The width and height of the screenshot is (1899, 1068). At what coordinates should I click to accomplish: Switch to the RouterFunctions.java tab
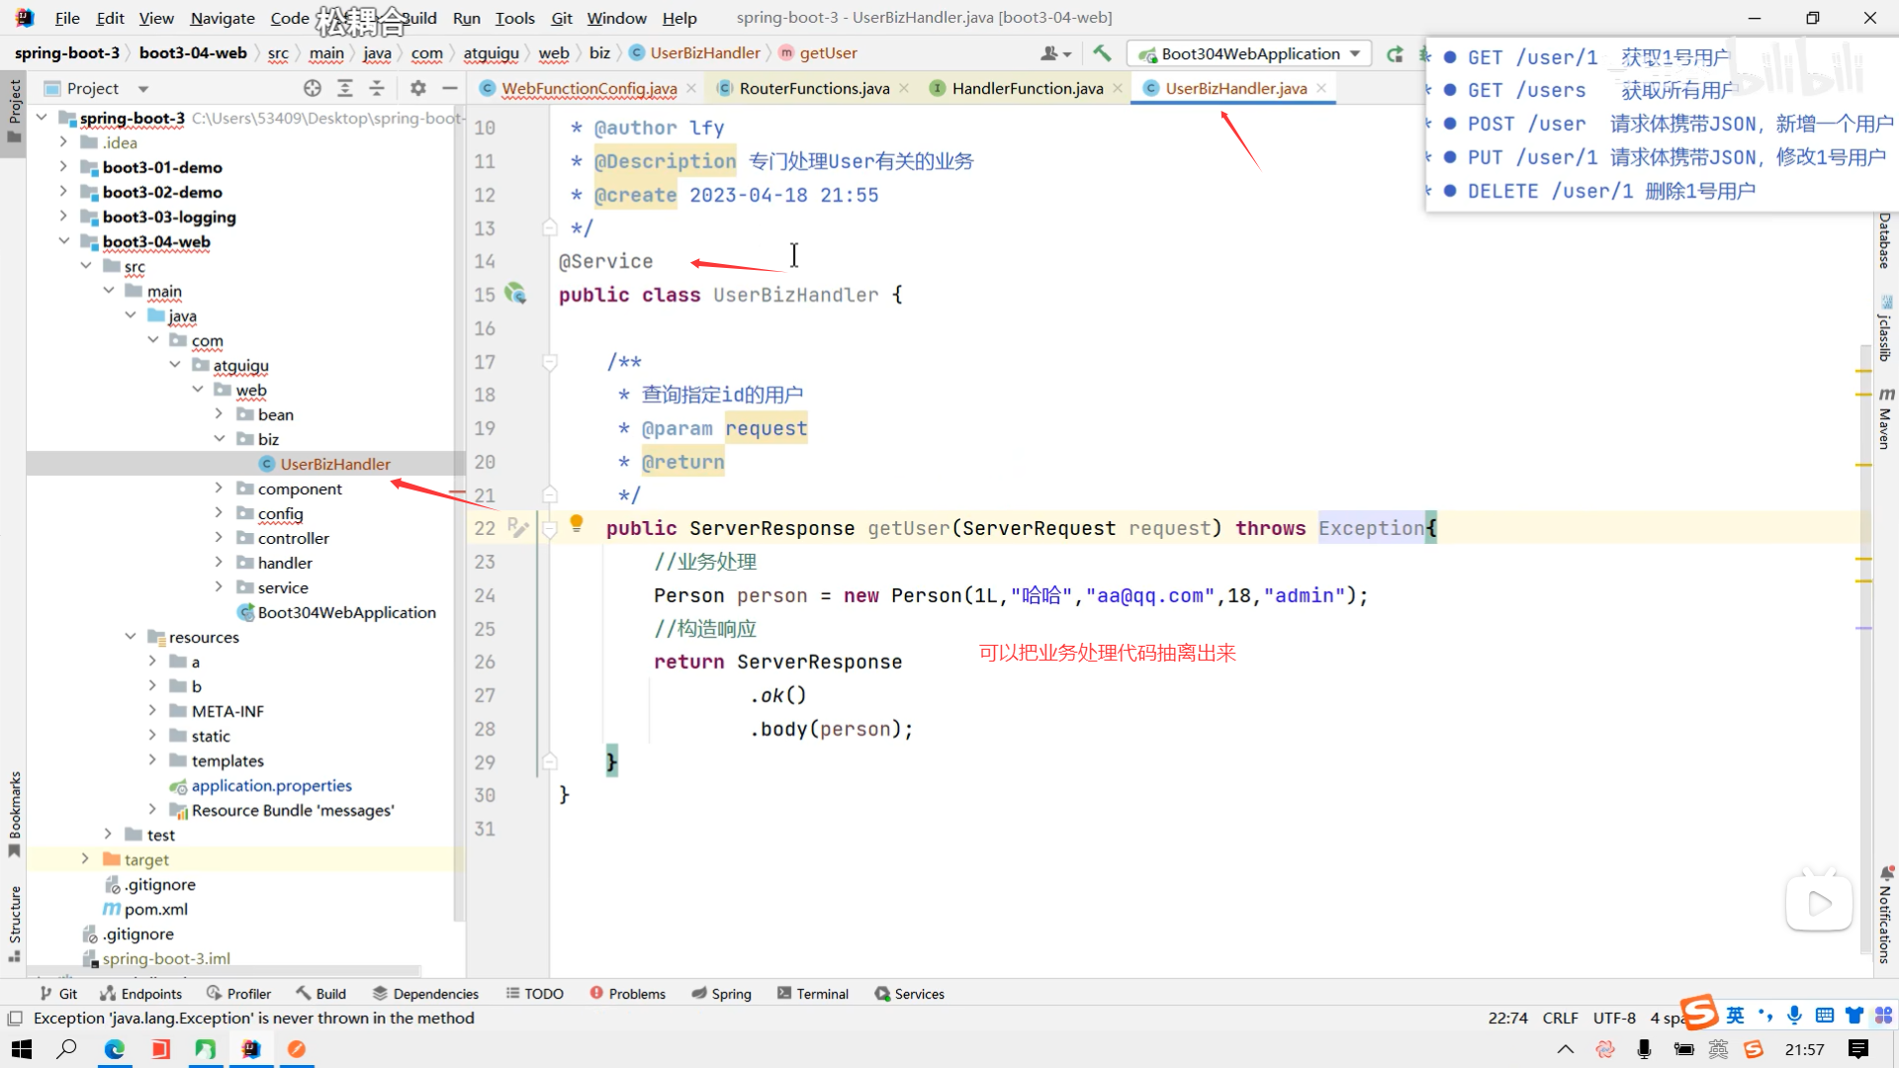813,88
